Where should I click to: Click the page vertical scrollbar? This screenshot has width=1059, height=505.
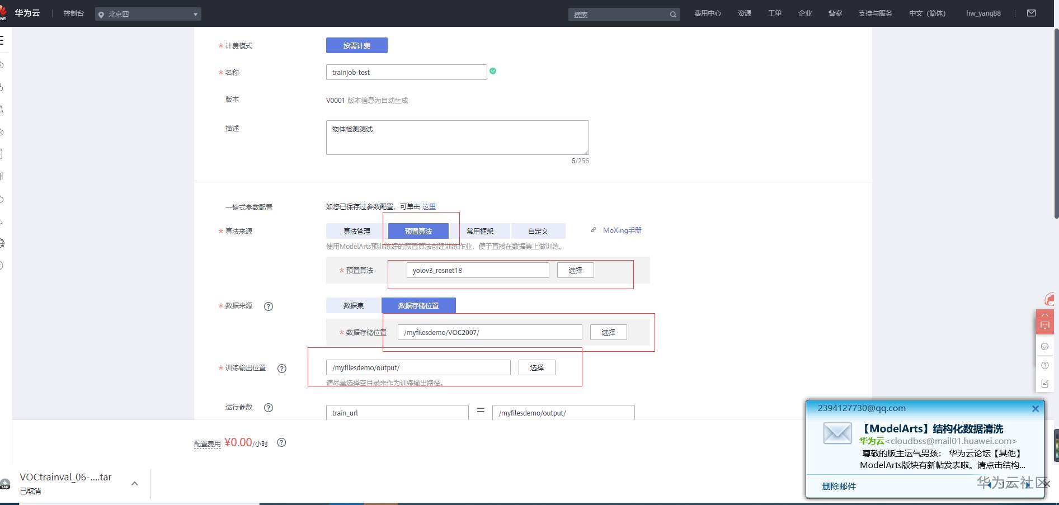click(1056, 123)
